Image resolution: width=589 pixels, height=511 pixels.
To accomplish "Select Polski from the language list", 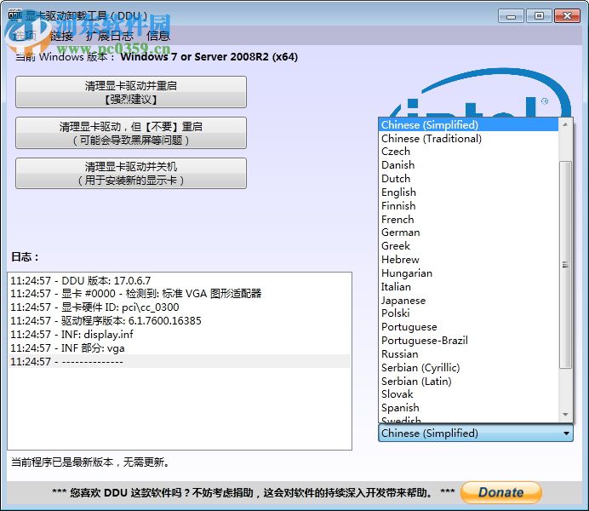I will pos(468,313).
